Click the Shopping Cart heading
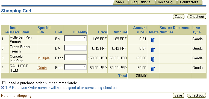 tap(16, 11)
